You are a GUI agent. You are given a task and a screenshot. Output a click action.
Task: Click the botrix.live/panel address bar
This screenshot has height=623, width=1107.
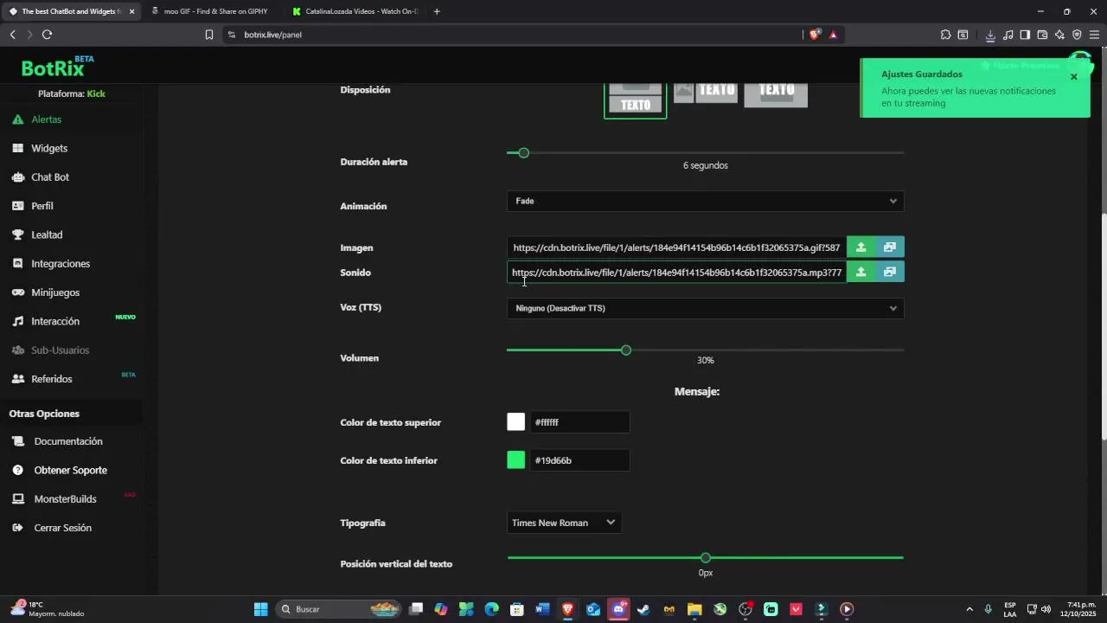510,35
